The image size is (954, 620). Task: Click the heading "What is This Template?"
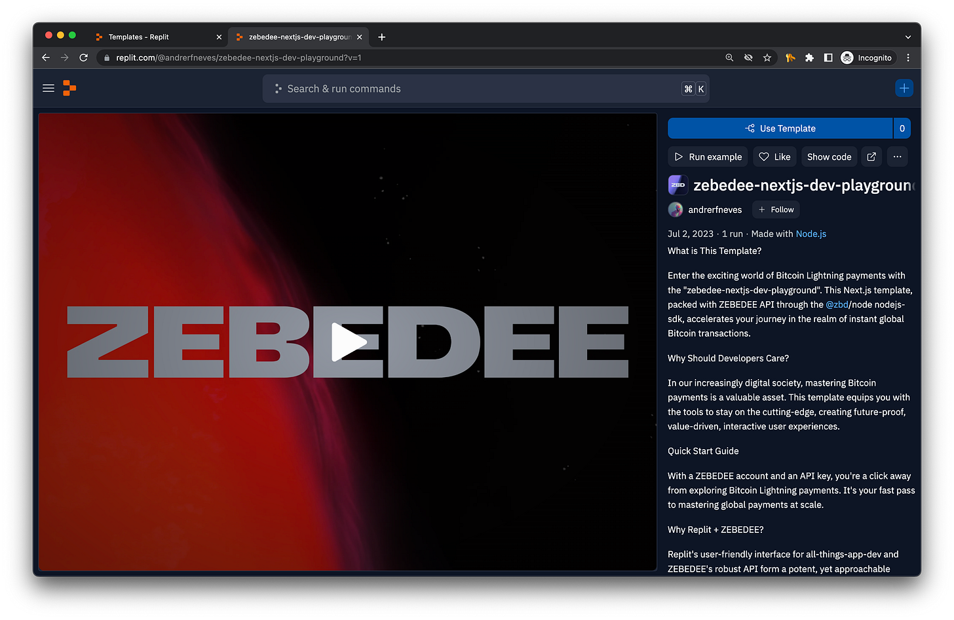click(x=714, y=251)
